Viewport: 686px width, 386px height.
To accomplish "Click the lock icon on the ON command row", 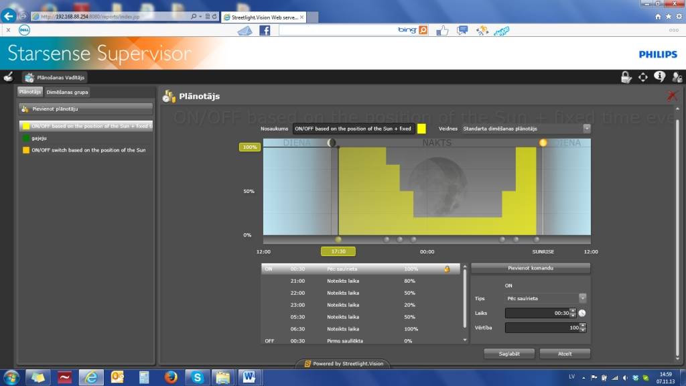I will point(447,269).
